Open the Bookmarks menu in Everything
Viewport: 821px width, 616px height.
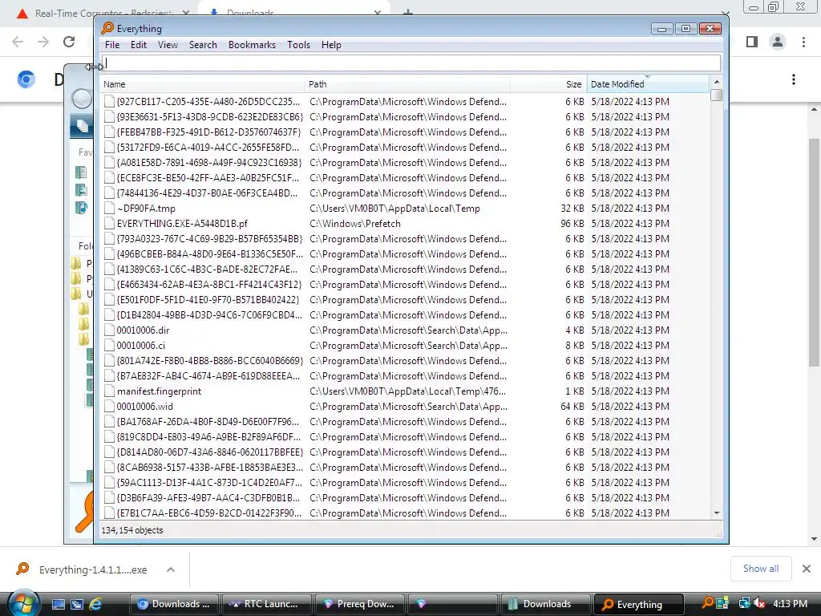click(252, 45)
